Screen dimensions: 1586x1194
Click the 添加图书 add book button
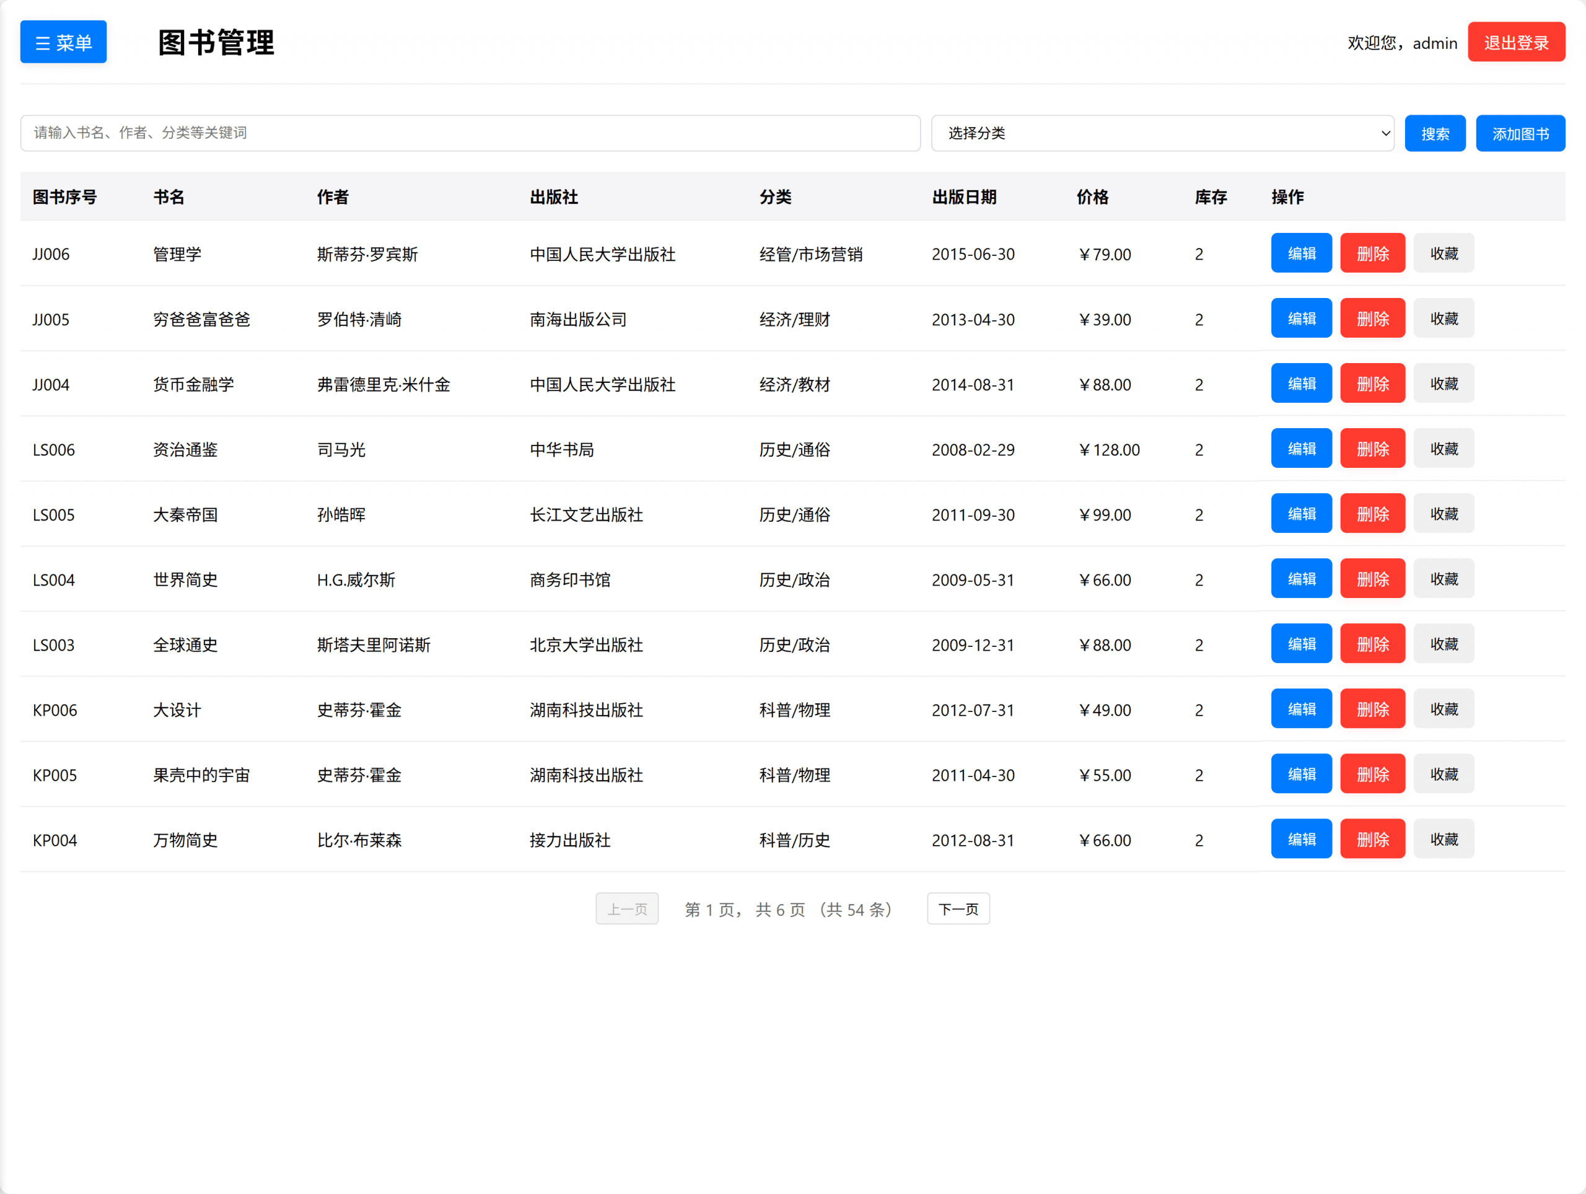[1520, 133]
